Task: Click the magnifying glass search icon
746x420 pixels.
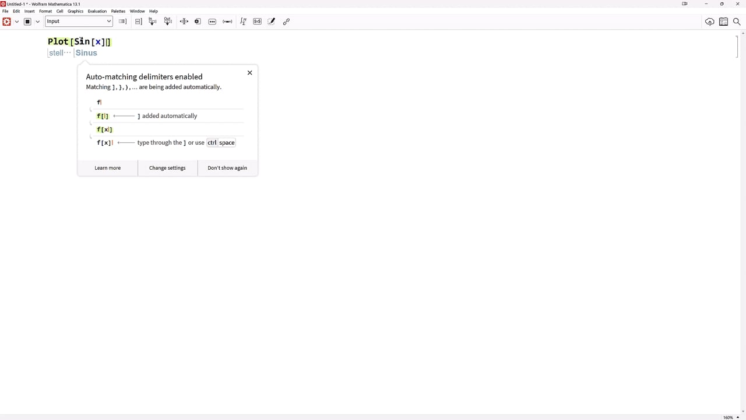Action: [x=737, y=22]
